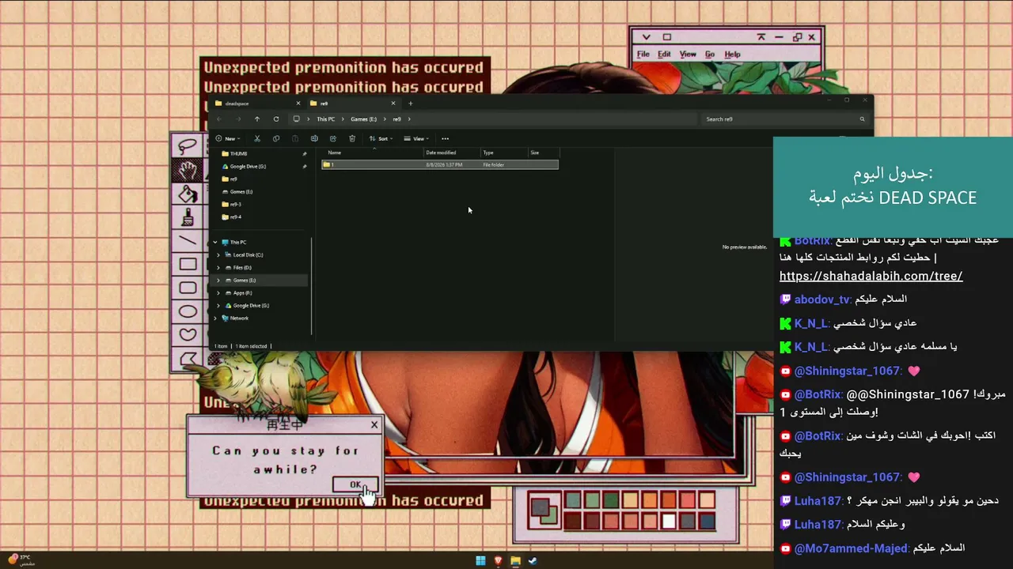Image resolution: width=1013 pixels, height=569 pixels.
Task: Expand Files (D:) in navigation tree
Action: [x=218, y=268]
